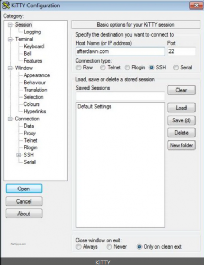
Task: Open Behaviour settings
Action: tap(34, 83)
